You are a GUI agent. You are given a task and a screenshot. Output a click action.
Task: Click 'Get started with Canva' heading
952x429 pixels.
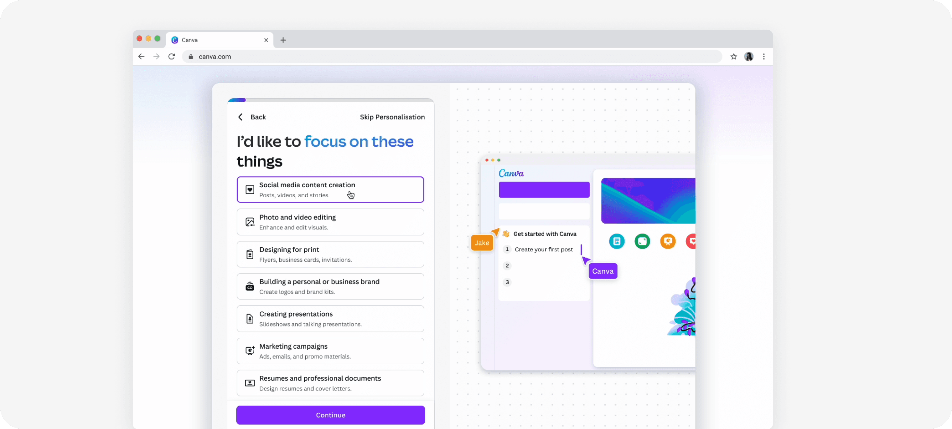[545, 234]
